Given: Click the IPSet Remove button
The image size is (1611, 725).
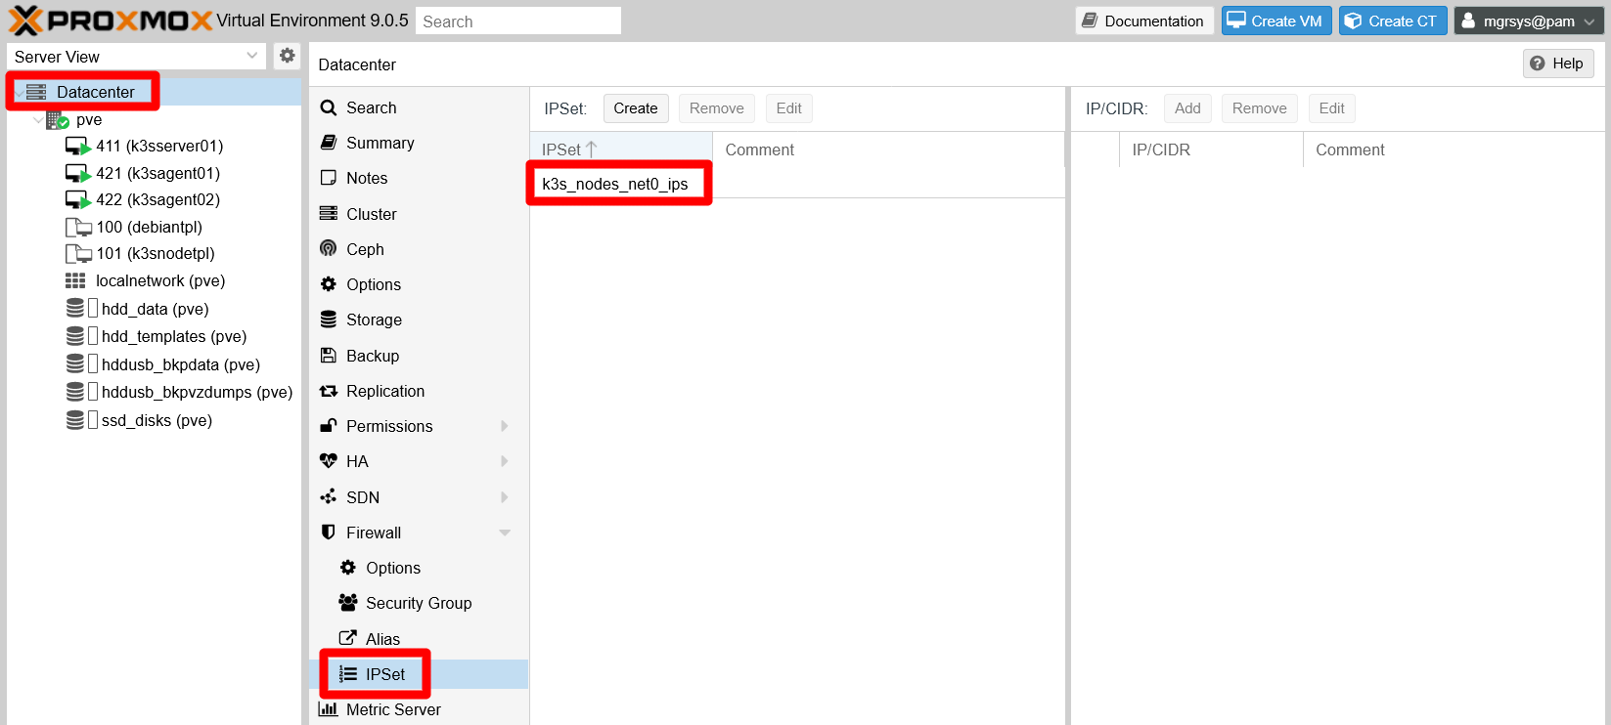Looking at the screenshot, I should click(x=717, y=108).
